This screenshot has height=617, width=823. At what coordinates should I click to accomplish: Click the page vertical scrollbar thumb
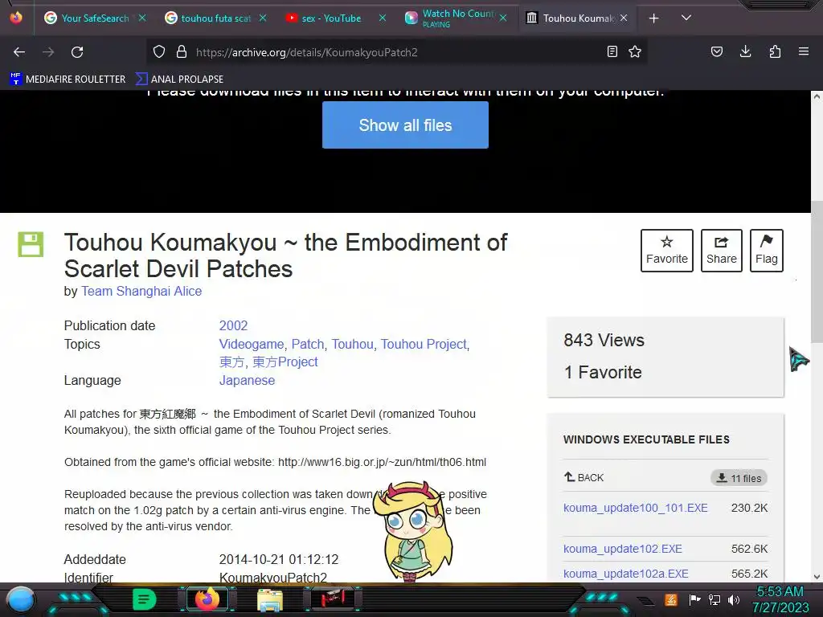[x=817, y=271]
